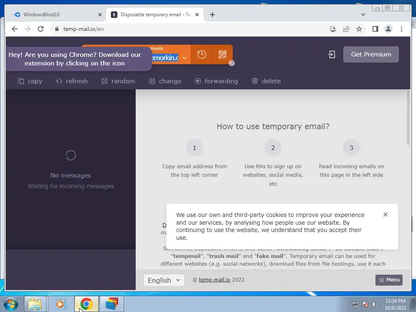Open the Menu button in footer
This screenshot has height=312, width=416.
pos(389,280)
